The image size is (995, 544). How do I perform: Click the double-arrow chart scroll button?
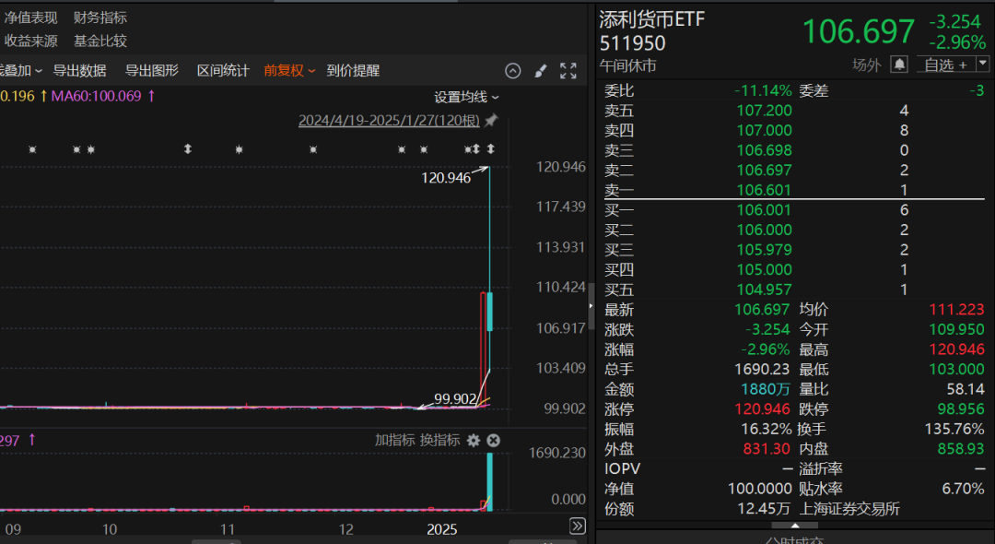click(578, 526)
